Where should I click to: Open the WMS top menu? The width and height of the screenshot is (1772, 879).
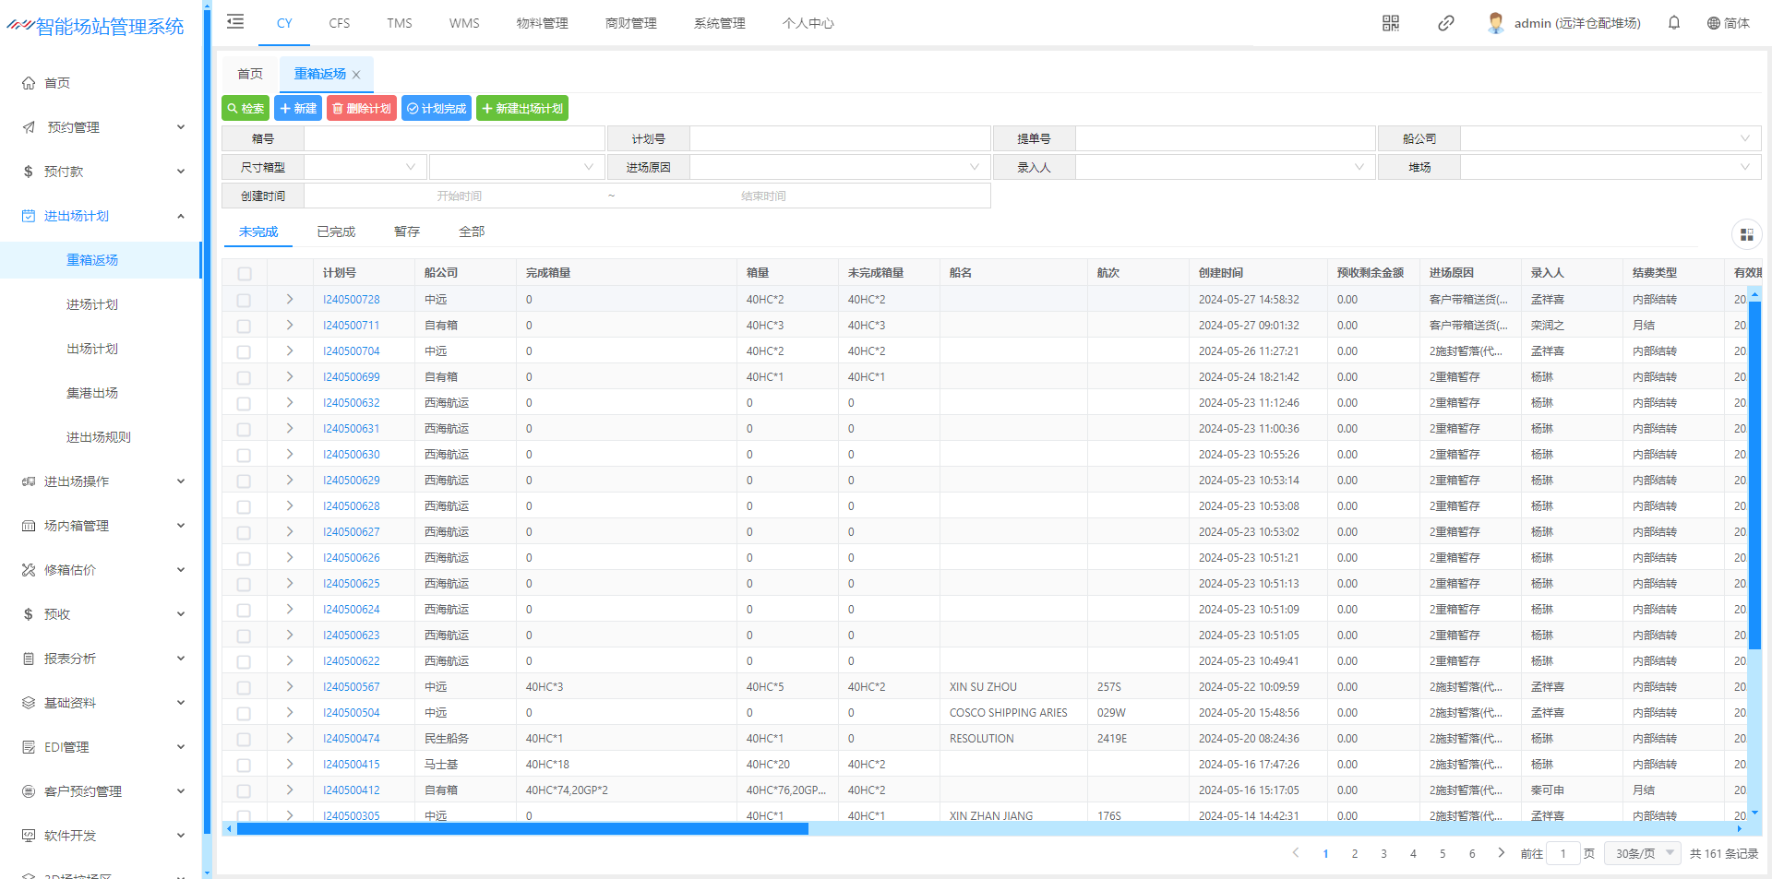[x=464, y=23]
